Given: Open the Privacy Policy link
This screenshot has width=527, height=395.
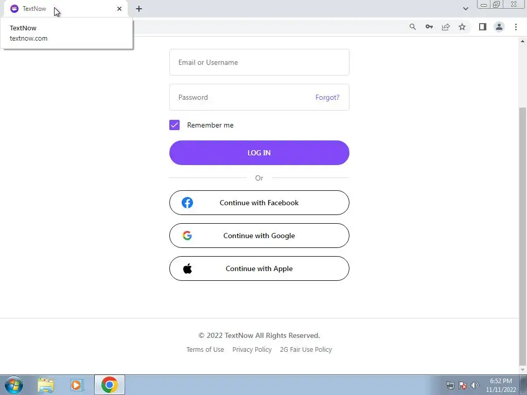Looking at the screenshot, I should click(252, 349).
